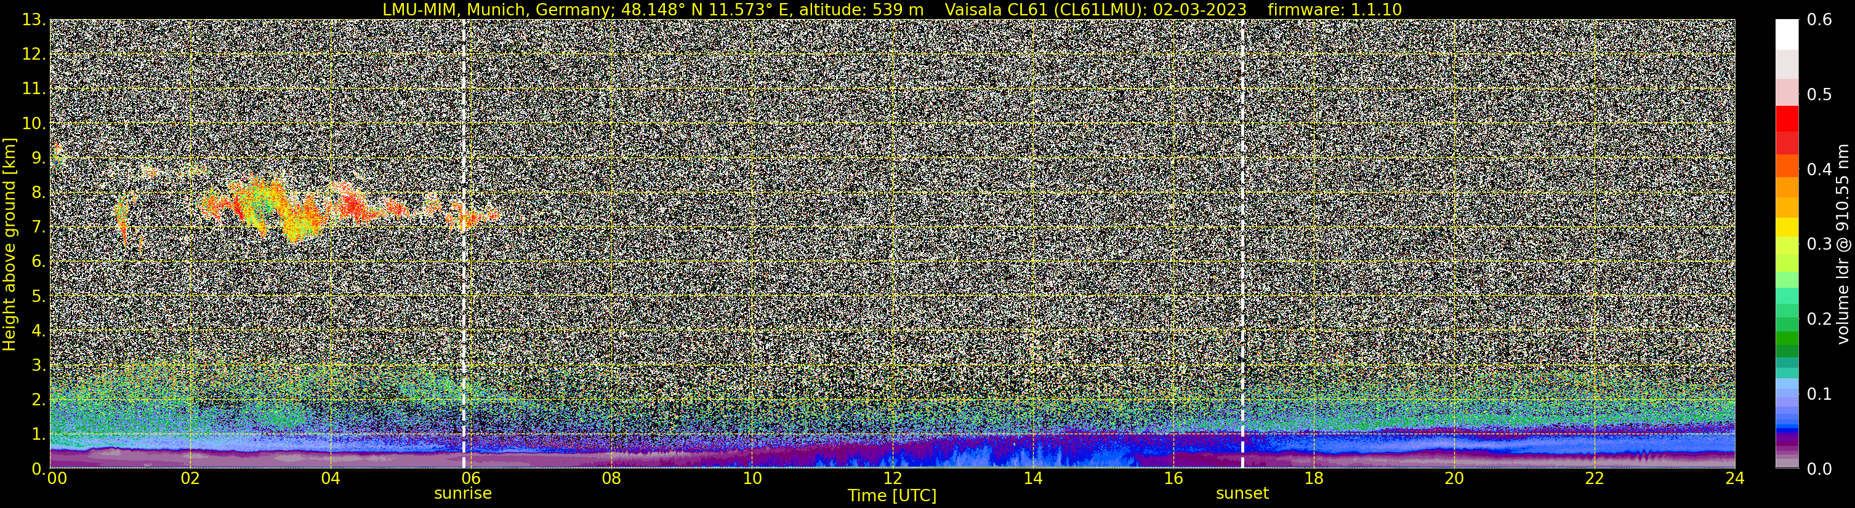This screenshot has height=508, width=1855.
Task: Click the 'firmware: 1.1.10' text
Action: click(1334, 9)
